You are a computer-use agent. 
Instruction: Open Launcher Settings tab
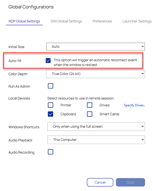click(137, 21)
